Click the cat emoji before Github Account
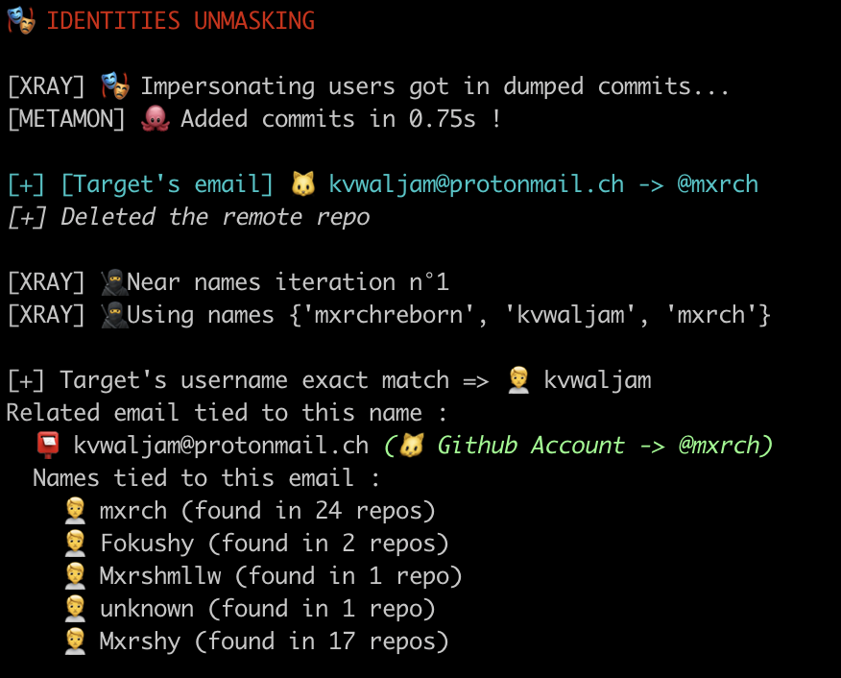 tap(411, 446)
